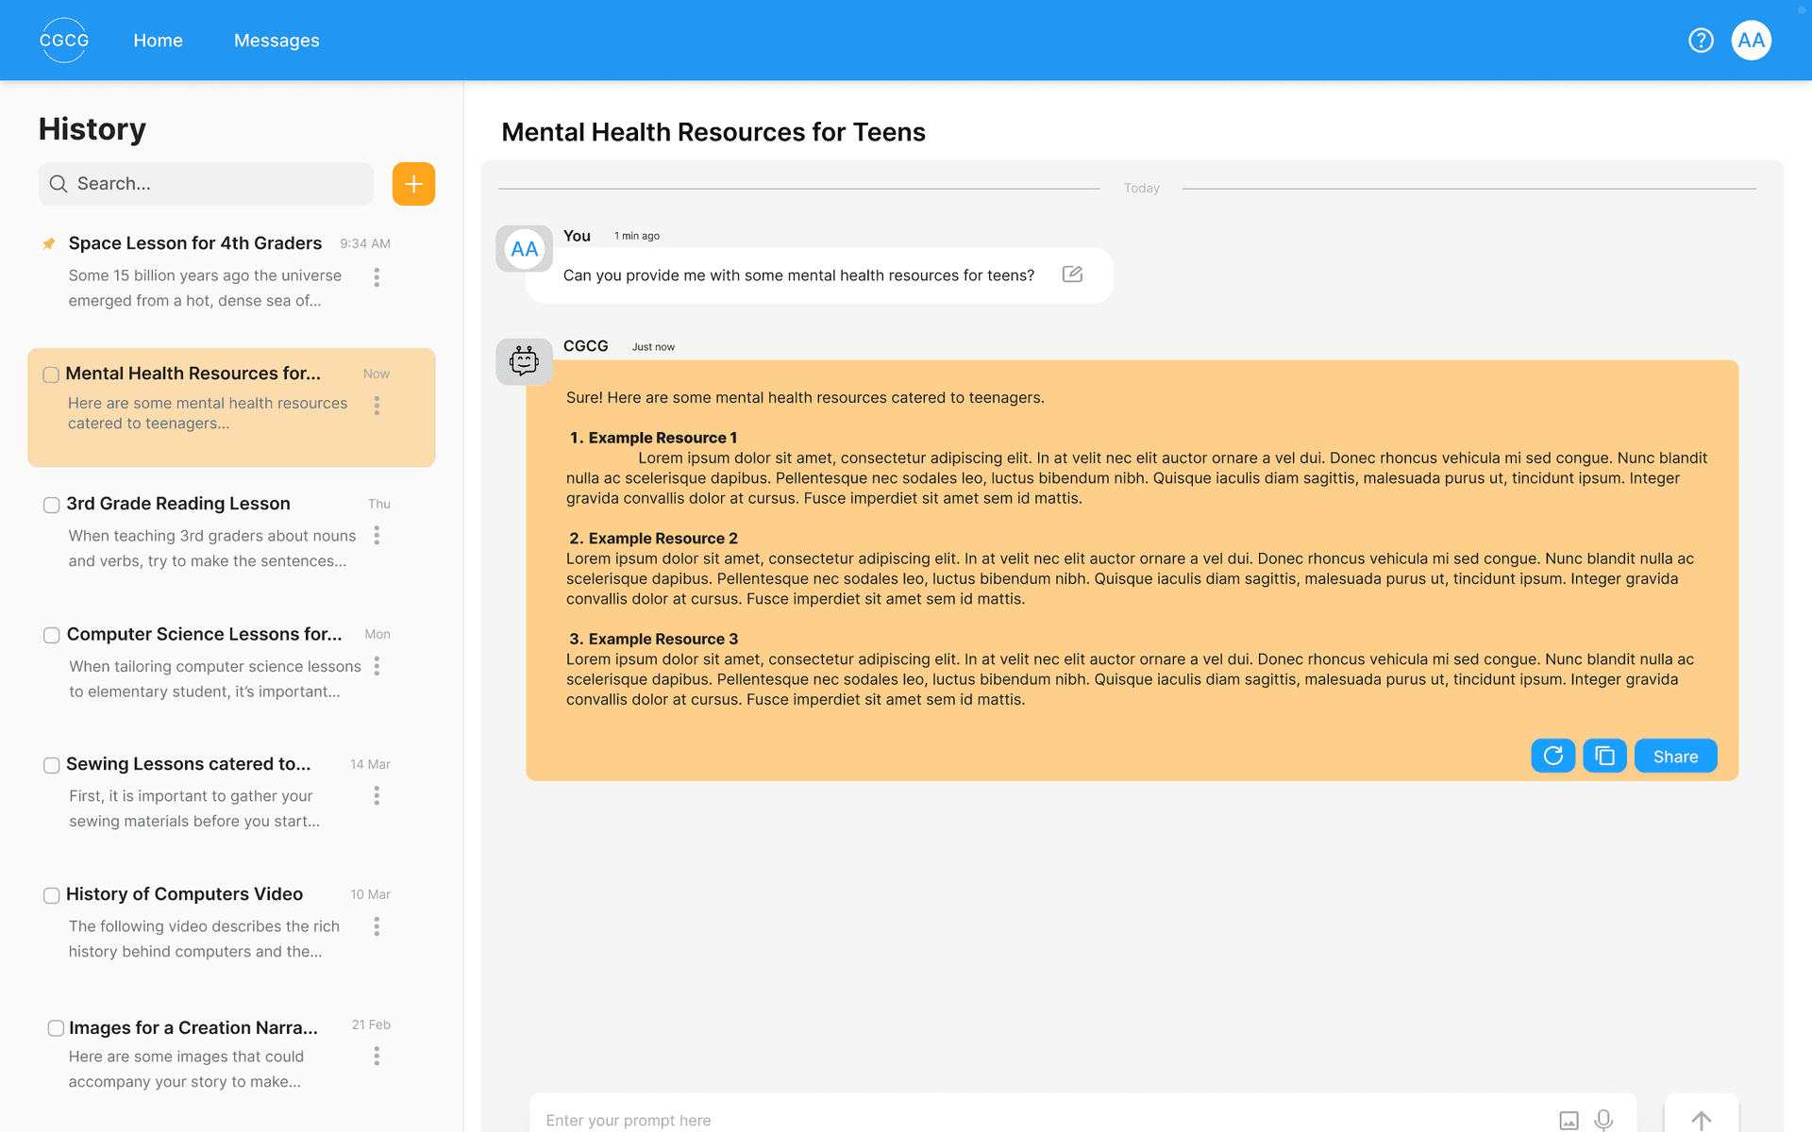Screen dimensions: 1812x1132
Task: Open the AA profile avatar menu
Action: coord(1751,41)
